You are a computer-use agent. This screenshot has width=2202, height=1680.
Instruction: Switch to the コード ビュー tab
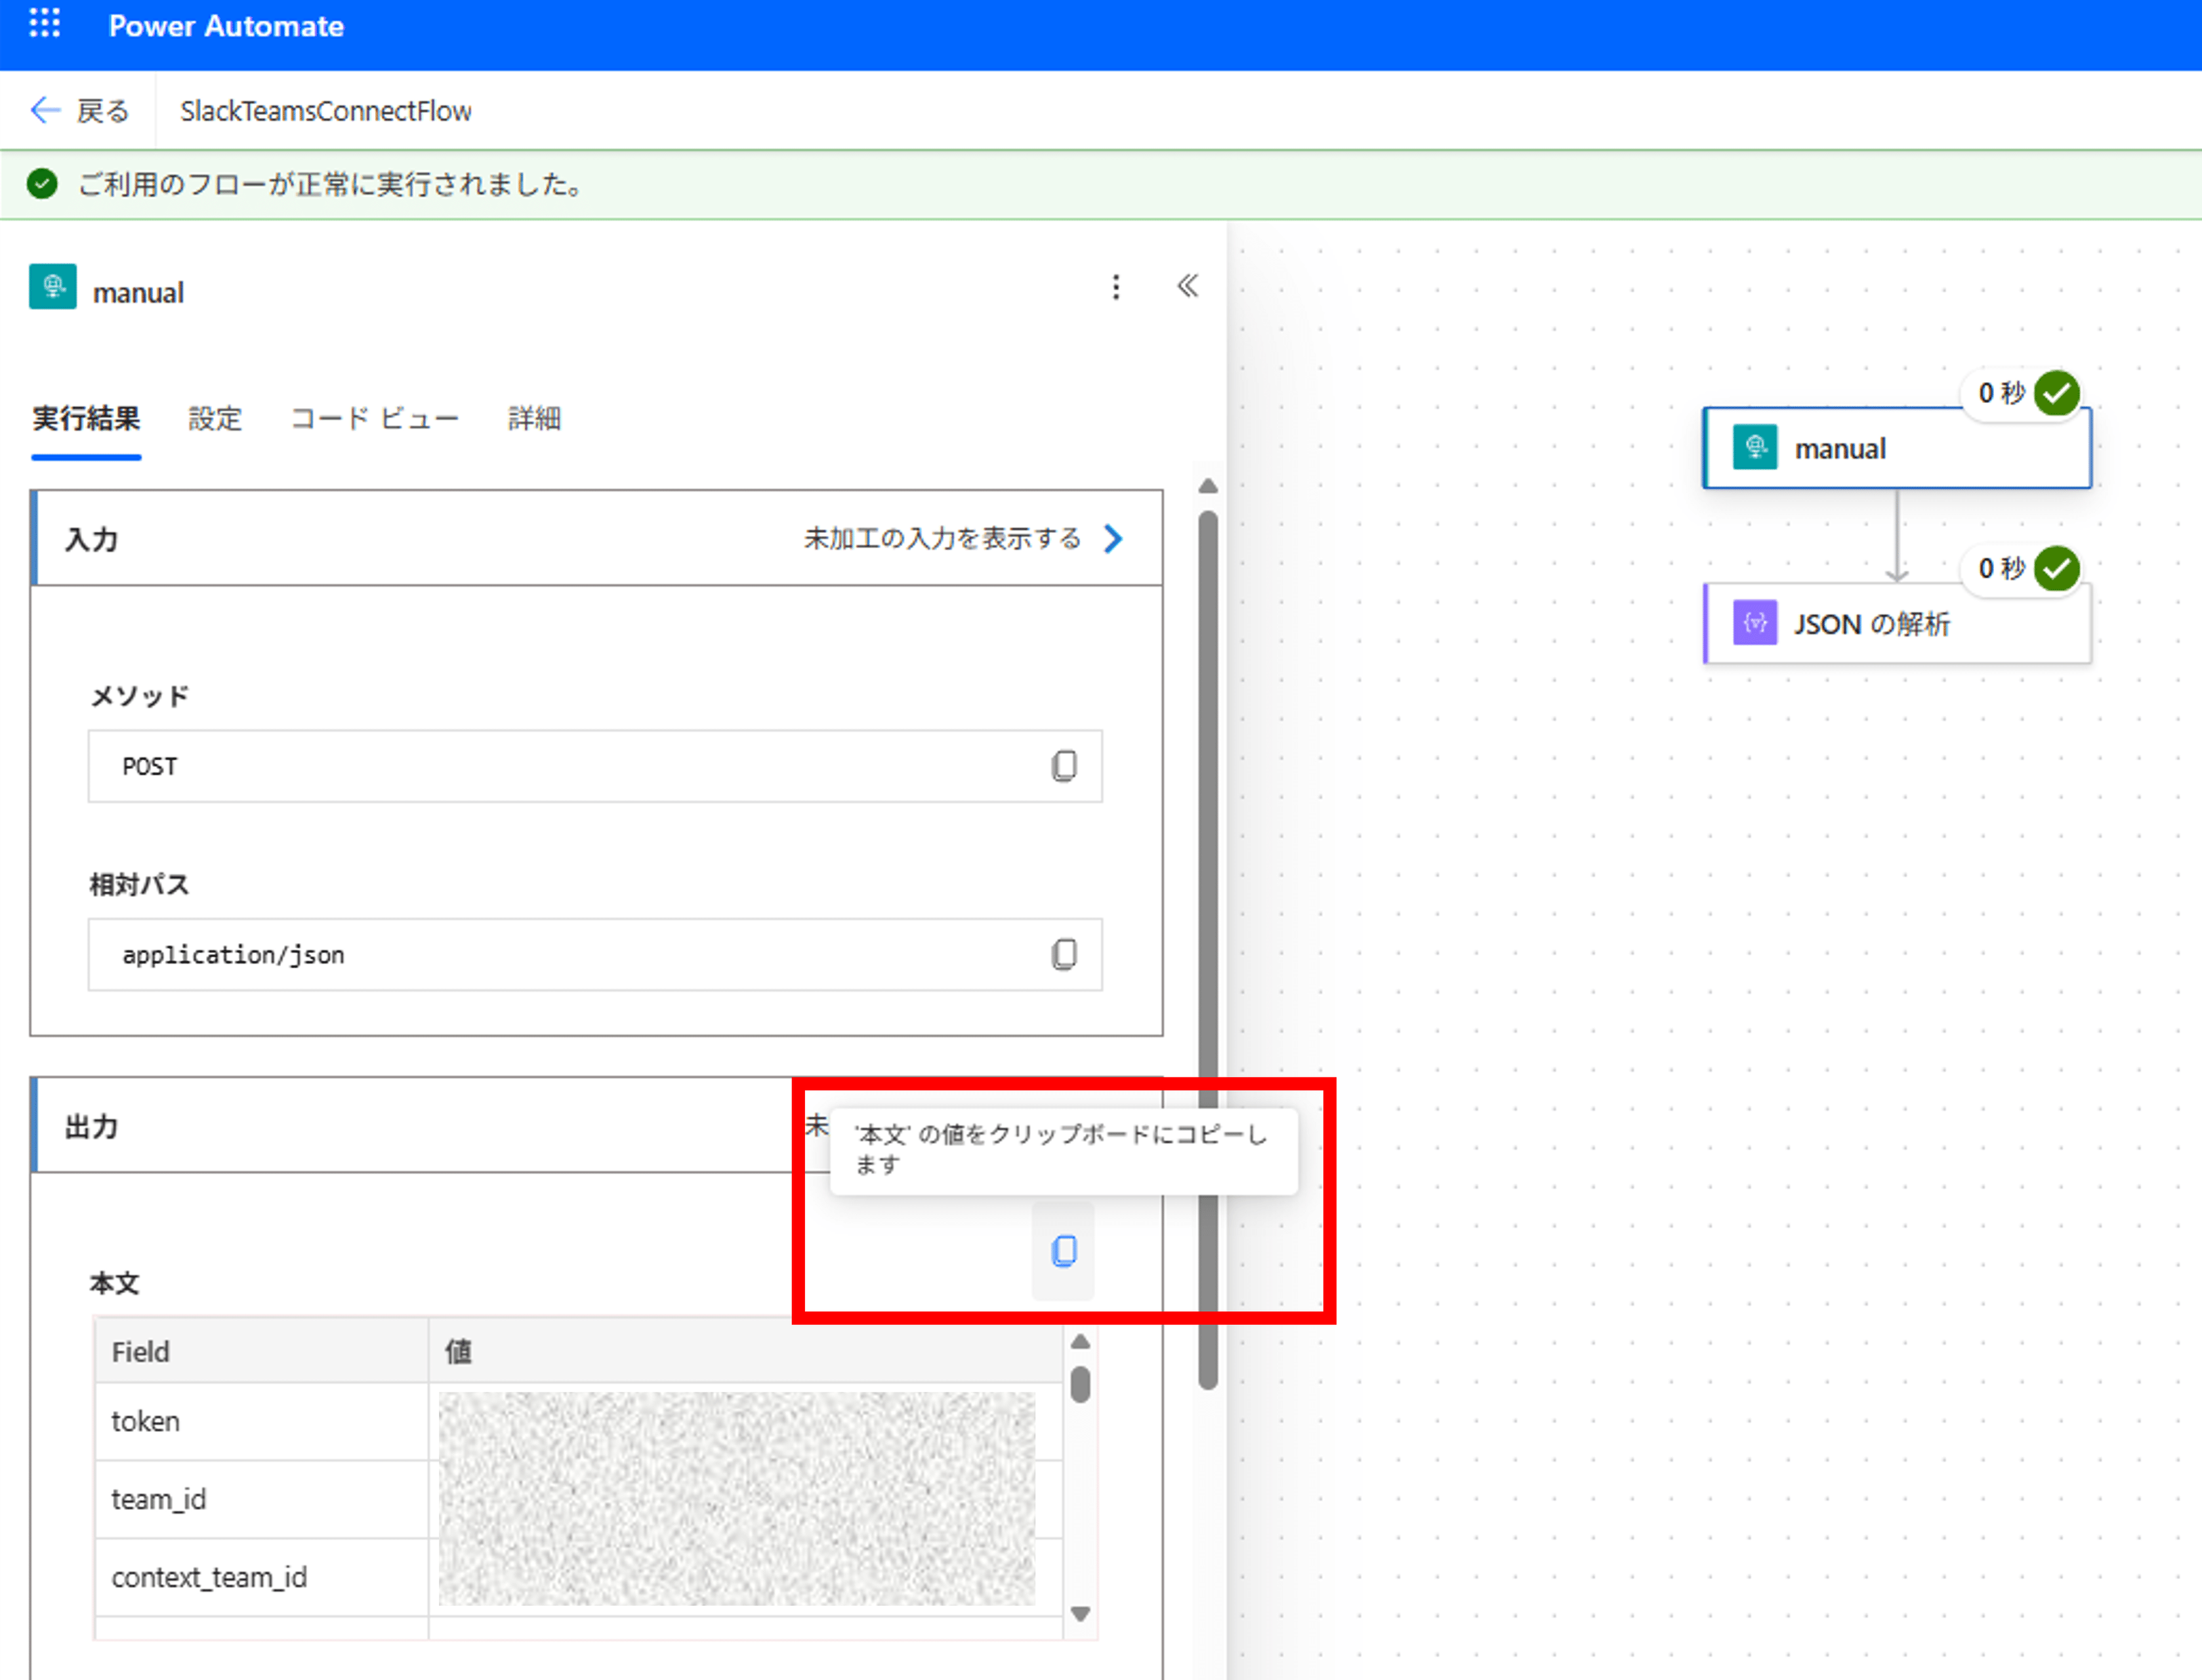tap(374, 418)
